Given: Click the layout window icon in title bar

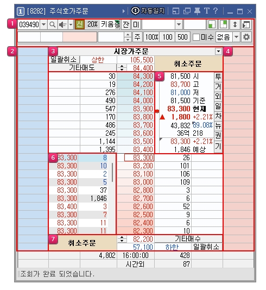Looking at the screenshot, I should pyautogui.click(x=175, y=11).
